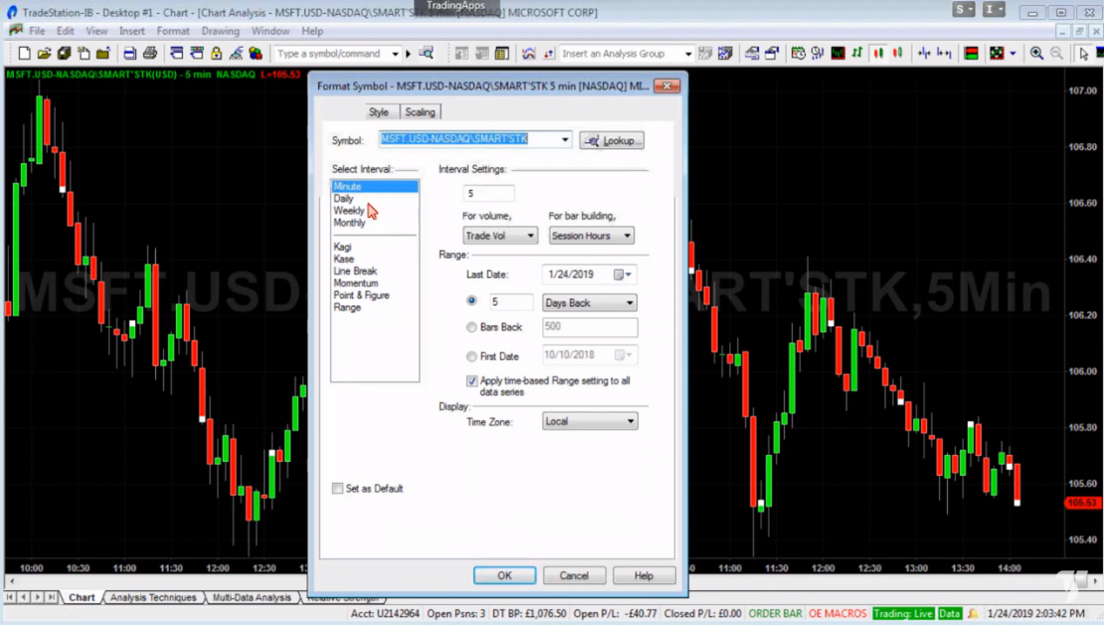This screenshot has width=1104, height=625.
Task: Click the ORDER BAR status button
Action: tap(775, 614)
